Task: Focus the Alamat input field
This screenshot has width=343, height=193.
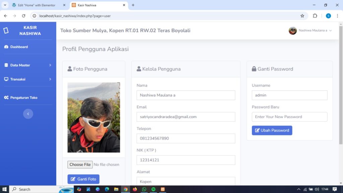Action: (x=186, y=181)
